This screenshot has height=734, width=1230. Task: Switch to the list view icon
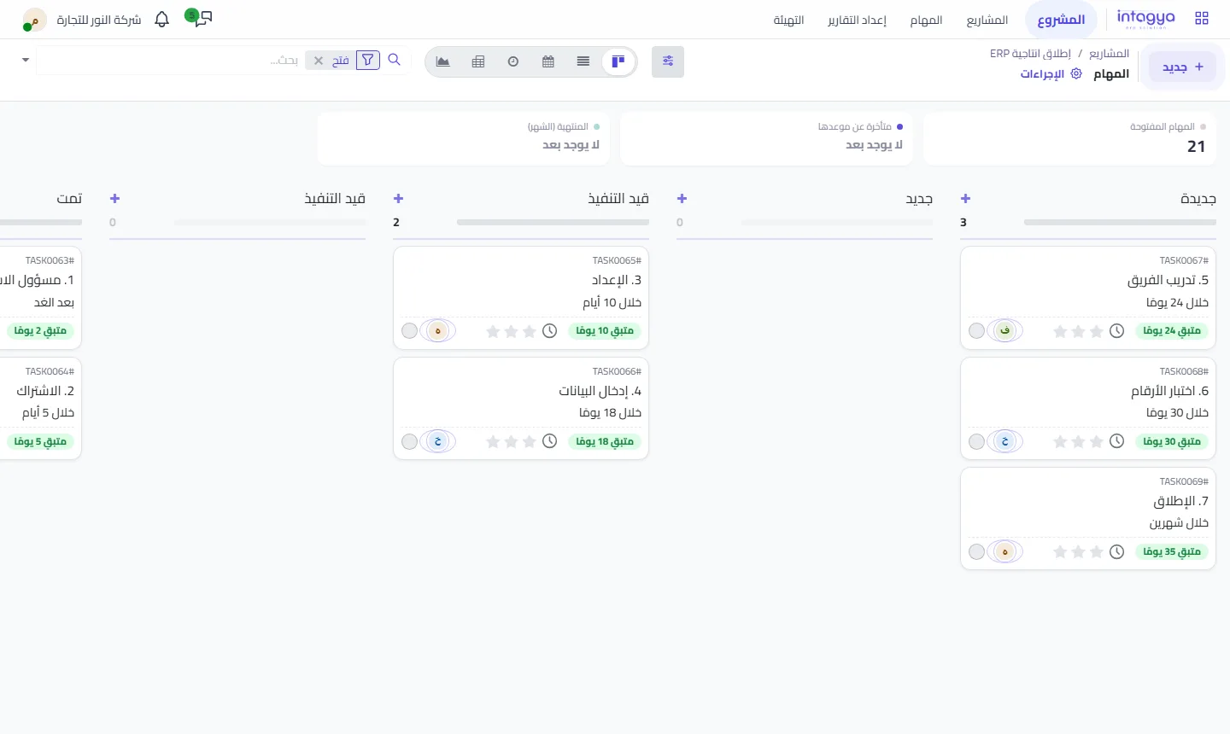[583, 61]
